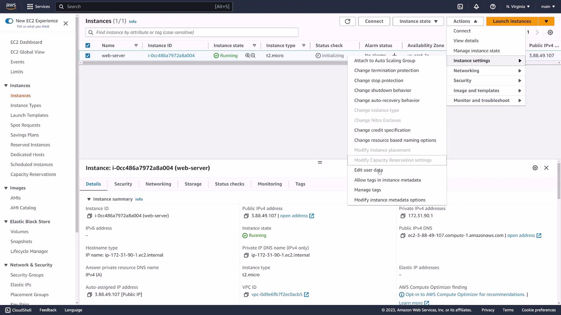Click the Find instance search field
This screenshot has width=561, height=315.
[x=191, y=32]
